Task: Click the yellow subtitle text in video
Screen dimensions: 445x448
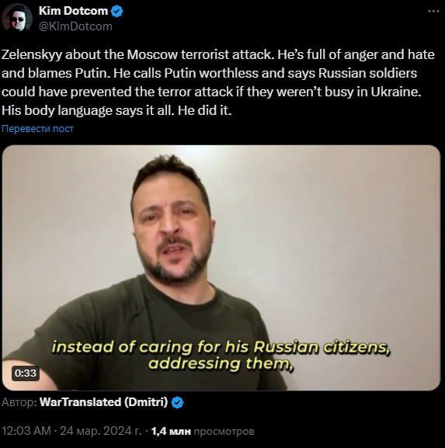Action: point(221,355)
